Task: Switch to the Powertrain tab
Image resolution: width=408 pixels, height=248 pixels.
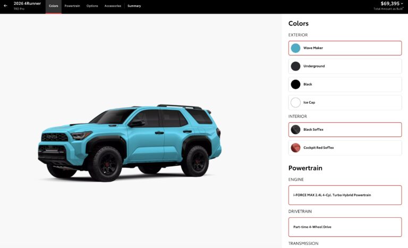Action: pos(72,6)
